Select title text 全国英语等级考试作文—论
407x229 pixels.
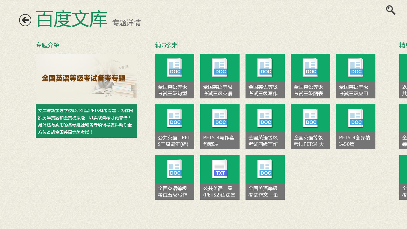point(263,191)
